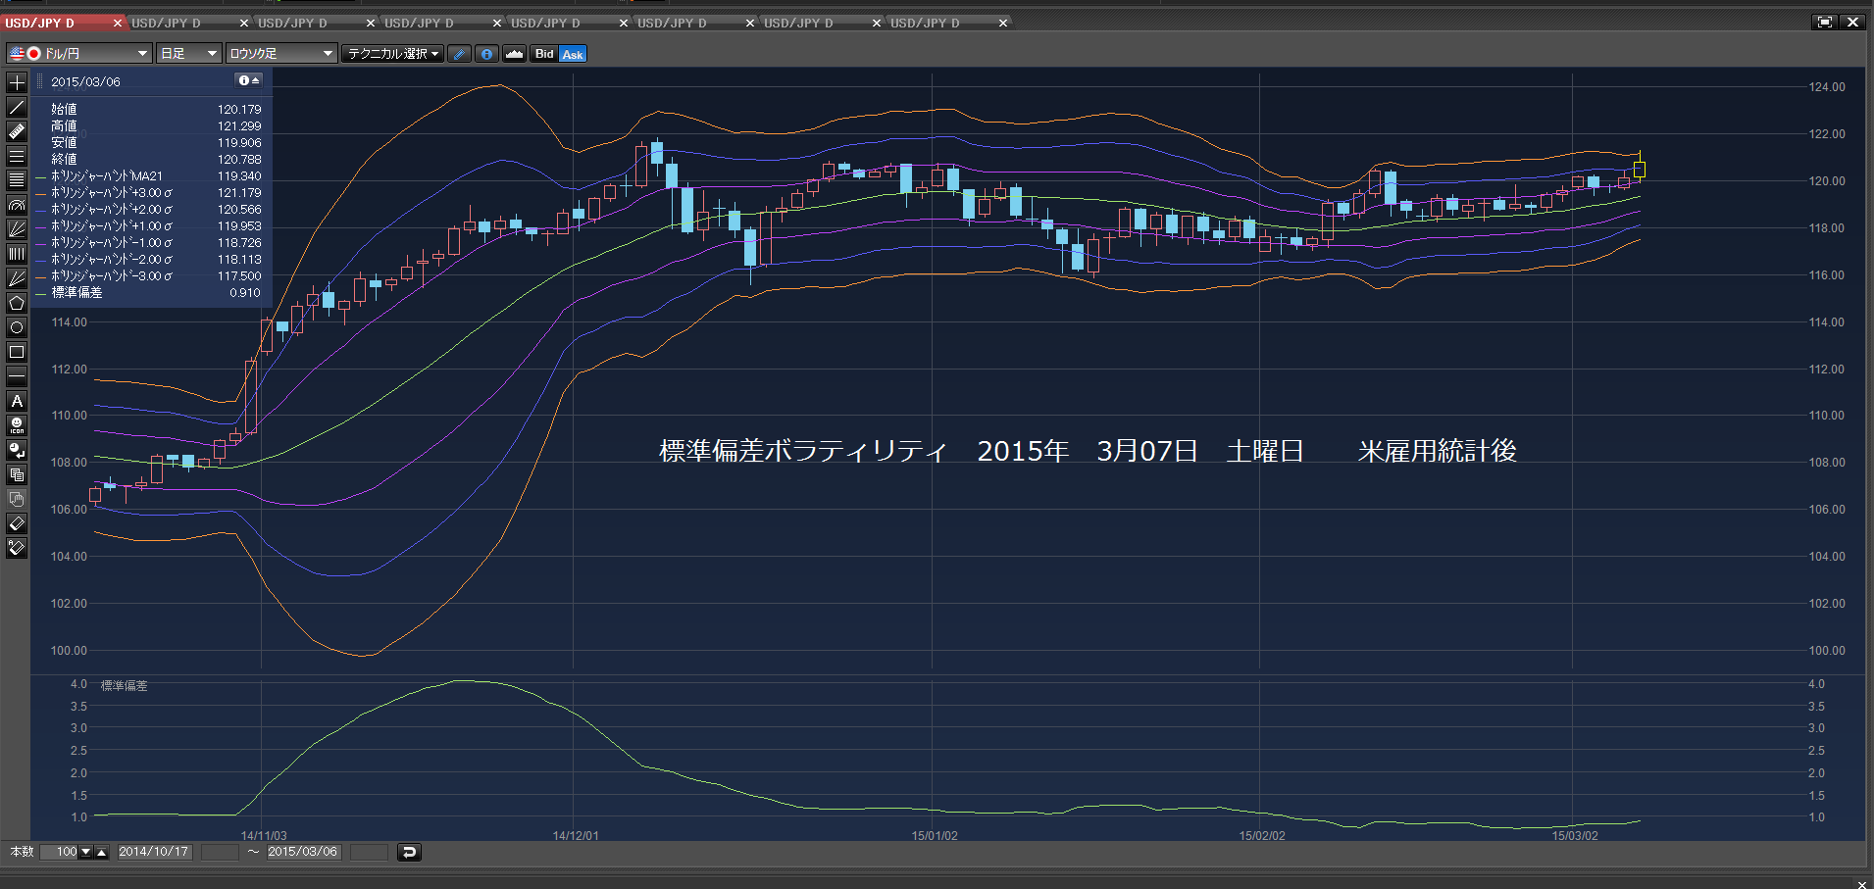Select the Gann angle lines tool
1874x889 pixels.
coord(17,278)
